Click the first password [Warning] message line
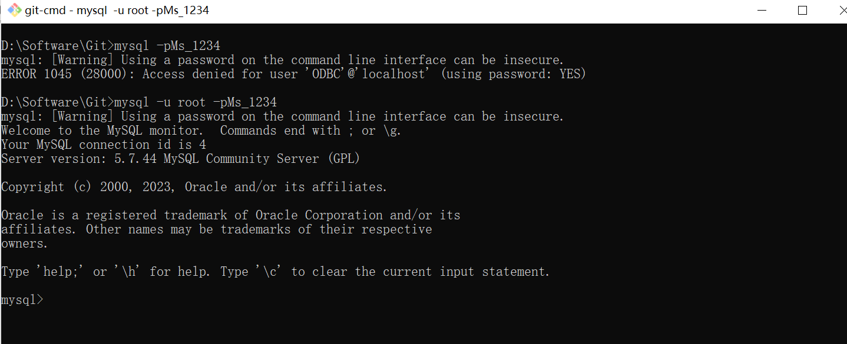Image resolution: width=847 pixels, height=344 pixels. pos(283,60)
